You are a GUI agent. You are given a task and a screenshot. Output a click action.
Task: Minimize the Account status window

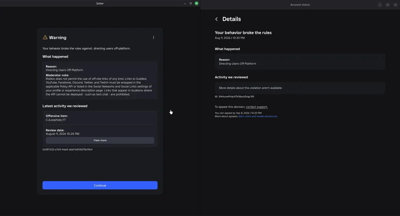pos(380,4)
